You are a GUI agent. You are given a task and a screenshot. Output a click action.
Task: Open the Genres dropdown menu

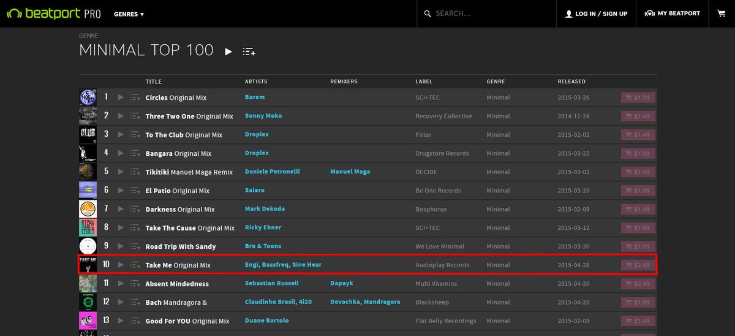pos(129,13)
